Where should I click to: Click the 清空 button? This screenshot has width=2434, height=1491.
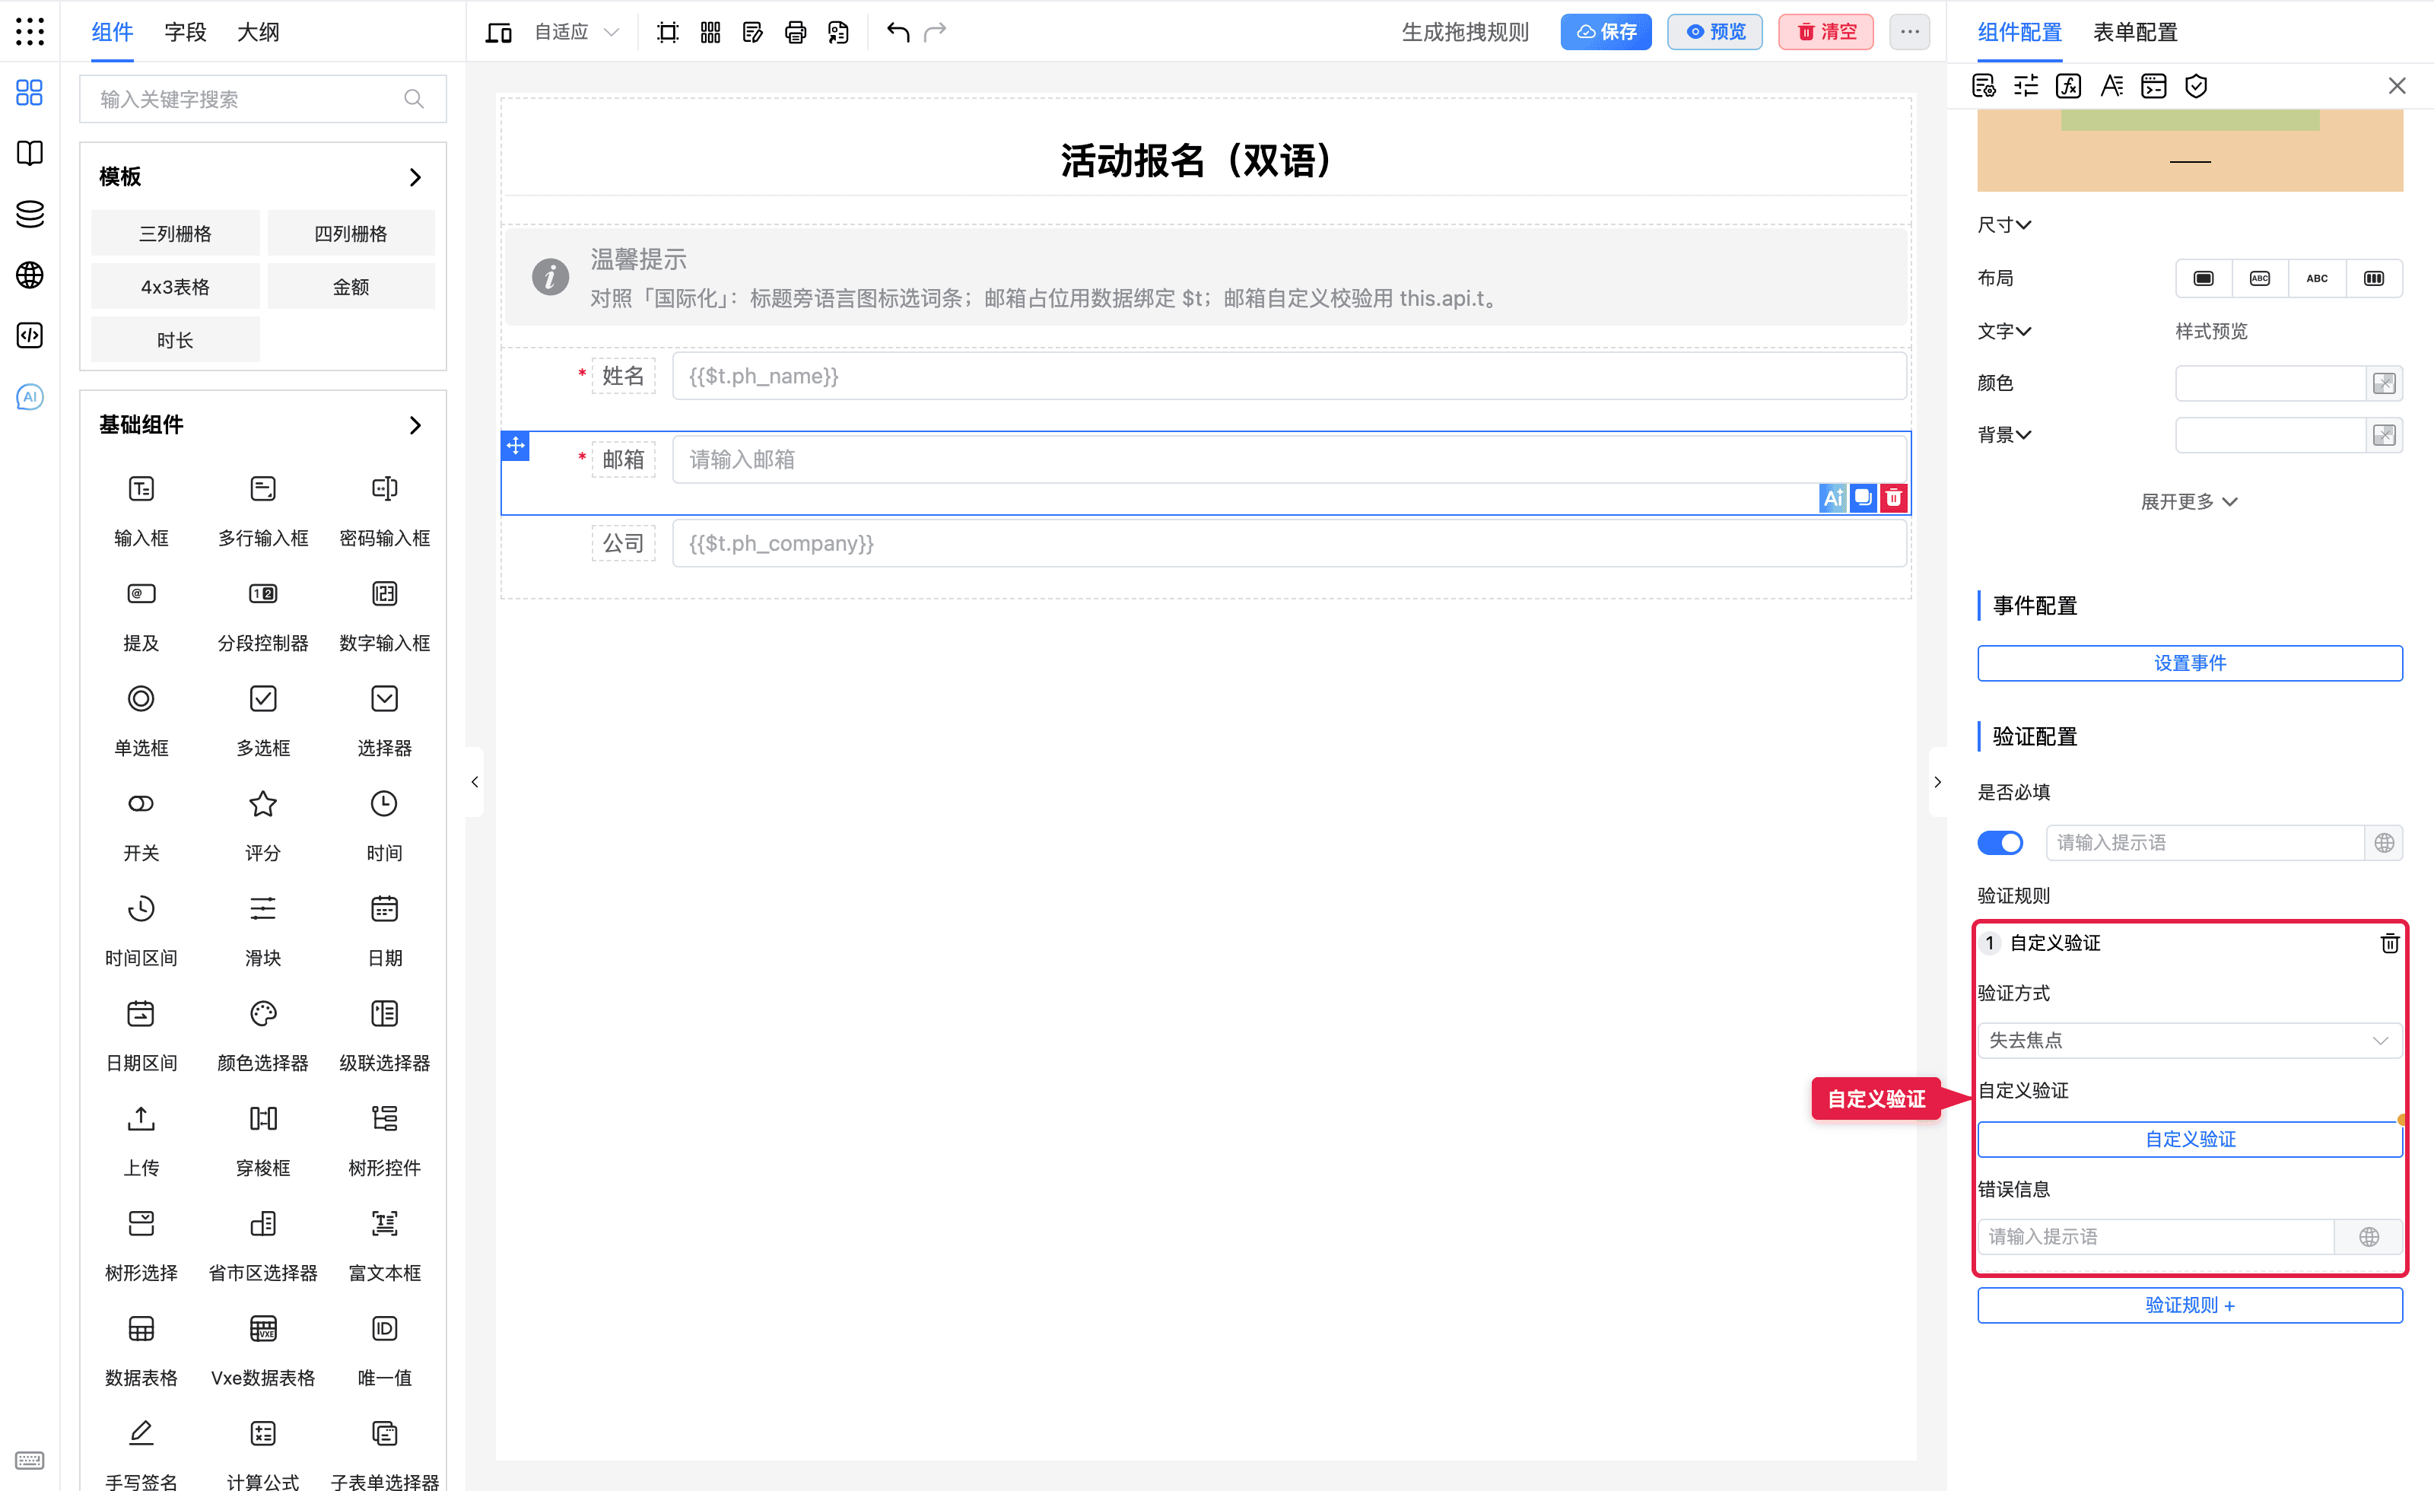coord(1825,32)
